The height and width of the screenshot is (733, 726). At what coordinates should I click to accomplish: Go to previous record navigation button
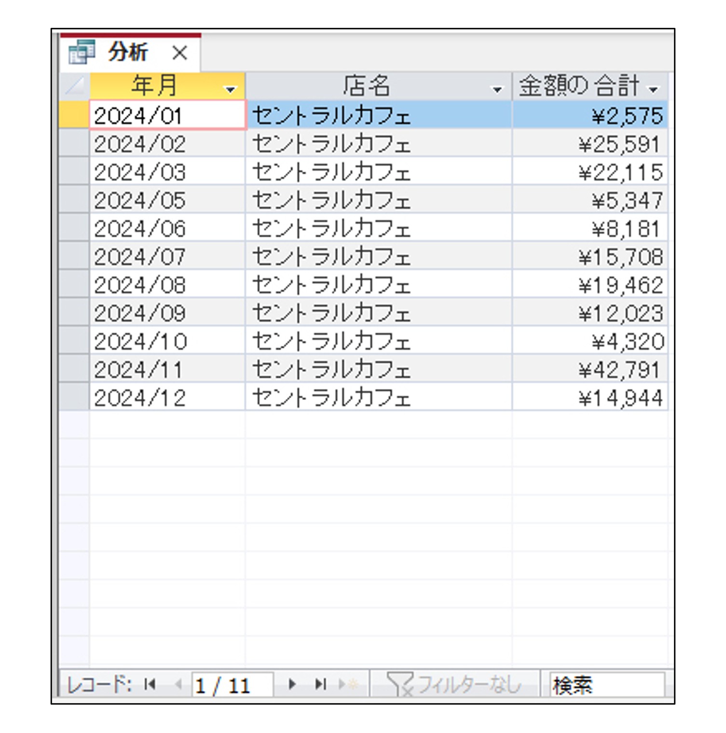(178, 684)
